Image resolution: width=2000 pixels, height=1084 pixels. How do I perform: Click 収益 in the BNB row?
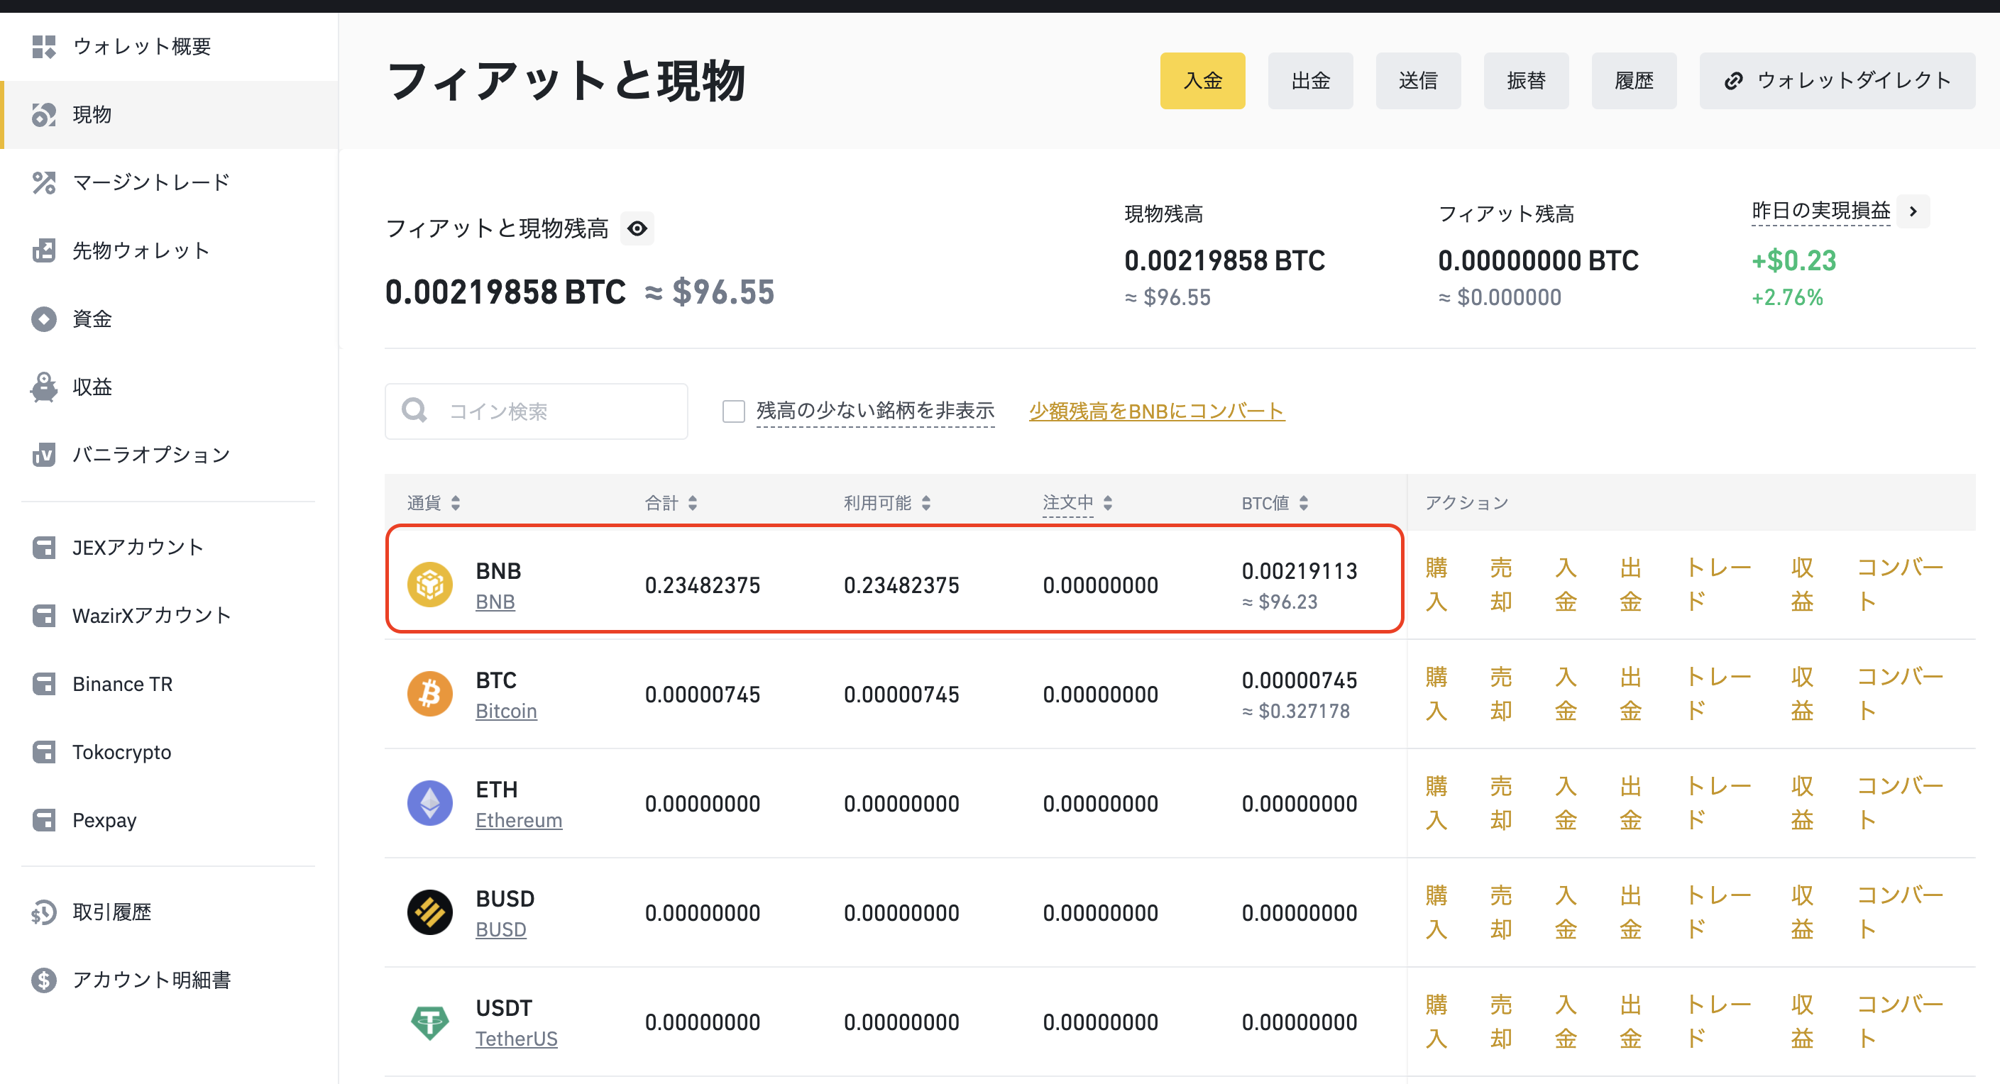point(1802,585)
